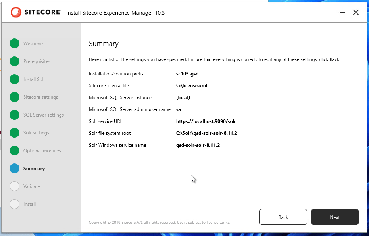Select the Summary step label
Viewport: 369px width, 236px height.
point(34,169)
